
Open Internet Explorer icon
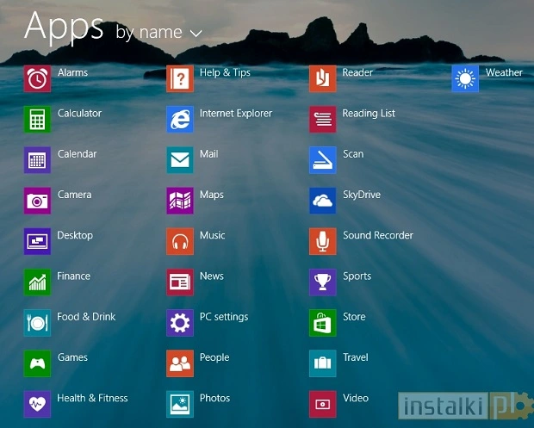pos(180,119)
